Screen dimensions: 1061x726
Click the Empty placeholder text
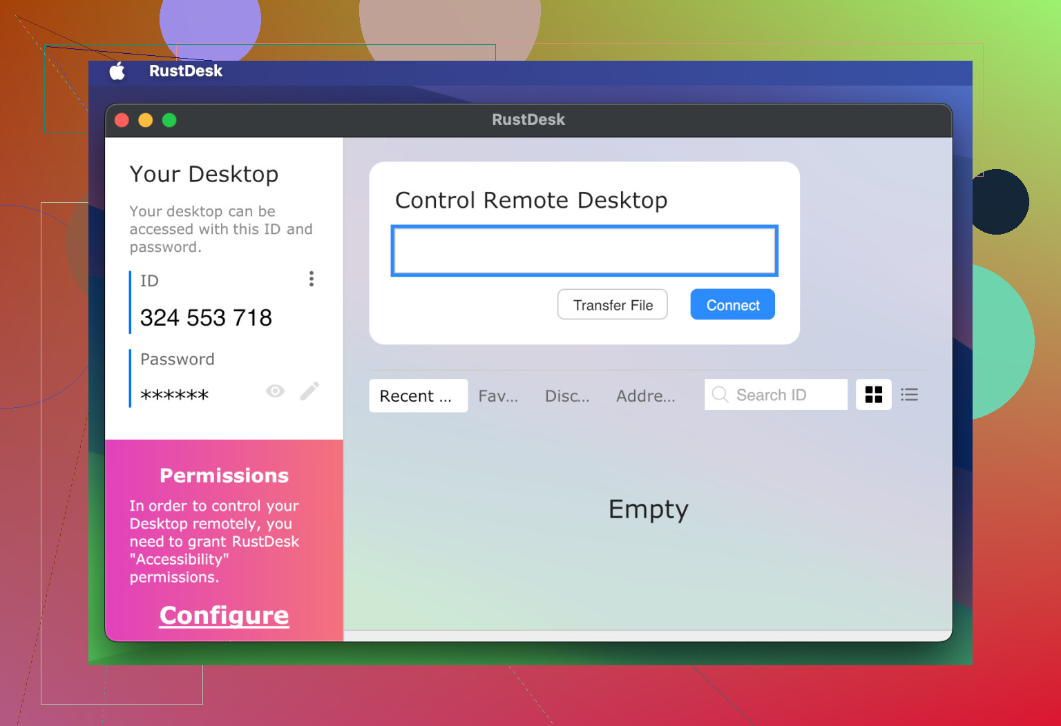(649, 509)
